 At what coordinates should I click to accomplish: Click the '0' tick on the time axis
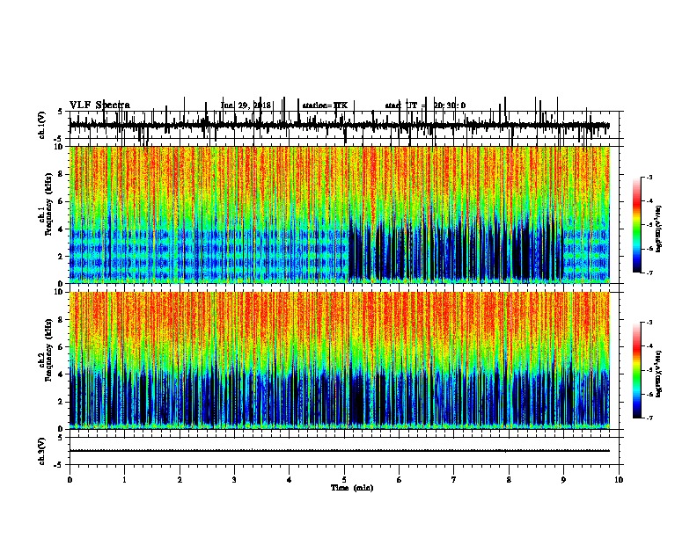click(70, 480)
